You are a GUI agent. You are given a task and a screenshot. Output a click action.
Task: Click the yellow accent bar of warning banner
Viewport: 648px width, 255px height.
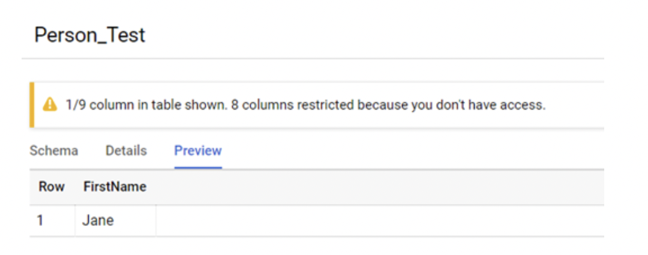coord(31,105)
